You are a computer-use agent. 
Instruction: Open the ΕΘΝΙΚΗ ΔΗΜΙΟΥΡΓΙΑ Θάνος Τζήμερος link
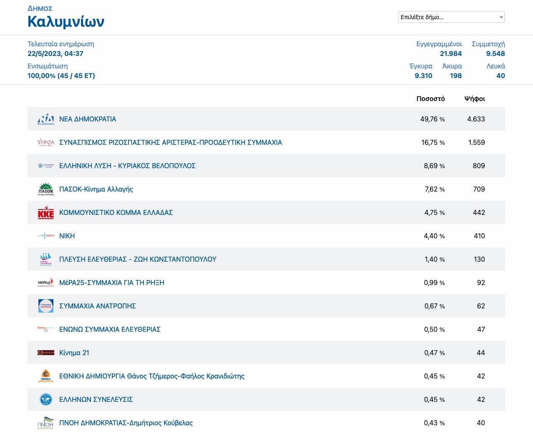point(152,376)
